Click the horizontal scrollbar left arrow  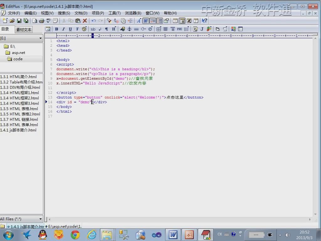tap(50, 219)
